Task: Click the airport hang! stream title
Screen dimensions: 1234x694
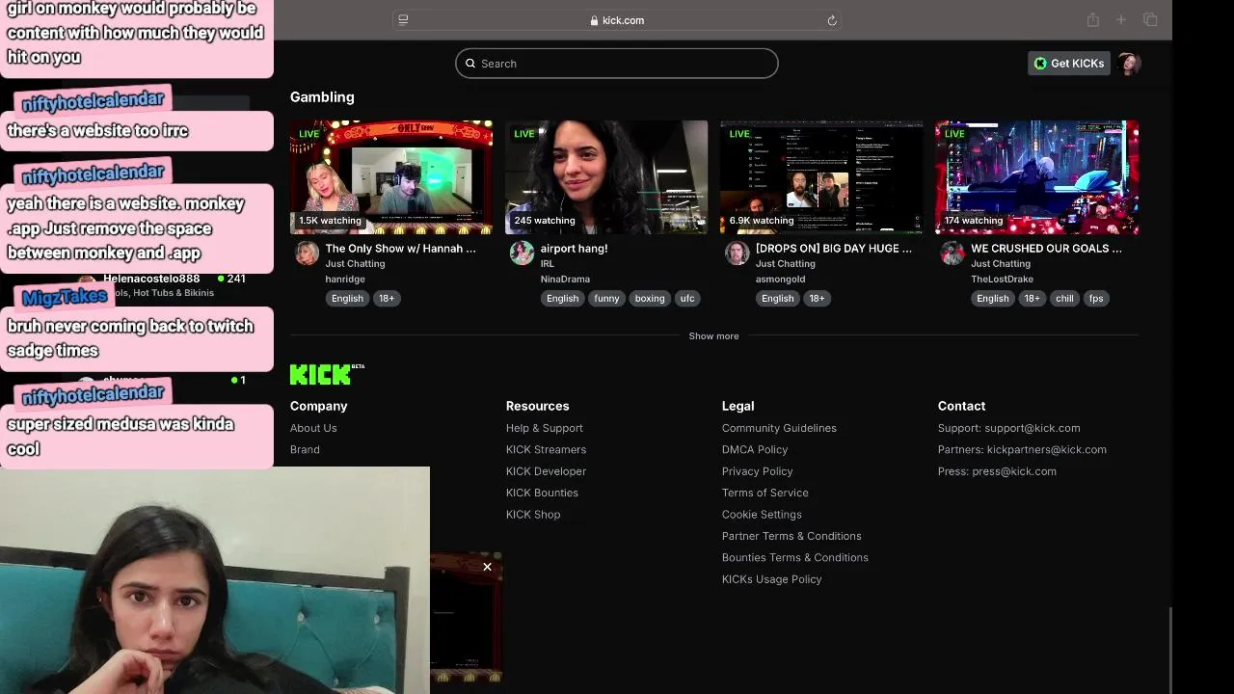Action: pos(574,249)
